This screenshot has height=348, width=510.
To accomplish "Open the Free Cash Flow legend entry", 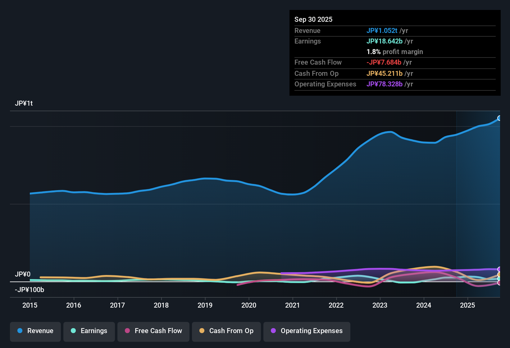I will pyautogui.click(x=153, y=331).
